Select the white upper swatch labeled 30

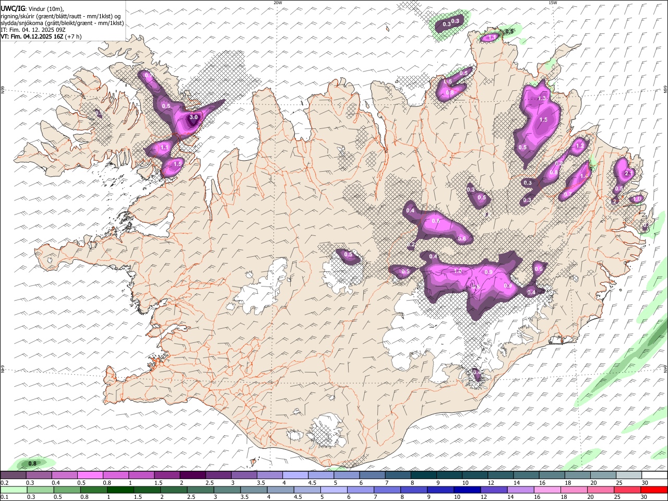654,475
